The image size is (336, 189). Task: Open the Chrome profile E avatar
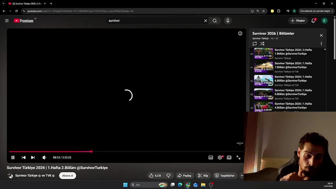pos(294,11)
